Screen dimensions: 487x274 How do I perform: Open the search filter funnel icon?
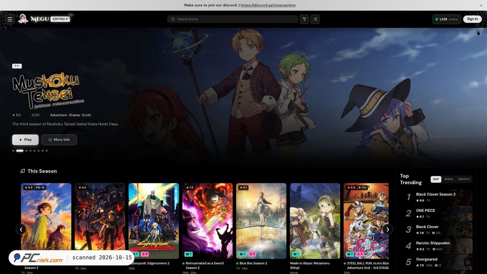click(x=304, y=19)
